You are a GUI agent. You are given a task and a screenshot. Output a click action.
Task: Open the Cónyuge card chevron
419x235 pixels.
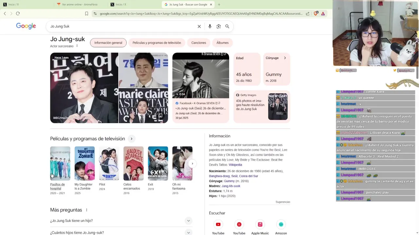point(285,58)
